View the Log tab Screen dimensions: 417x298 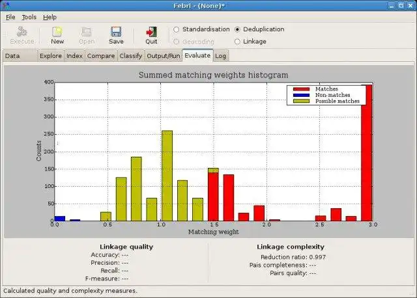[220, 56]
